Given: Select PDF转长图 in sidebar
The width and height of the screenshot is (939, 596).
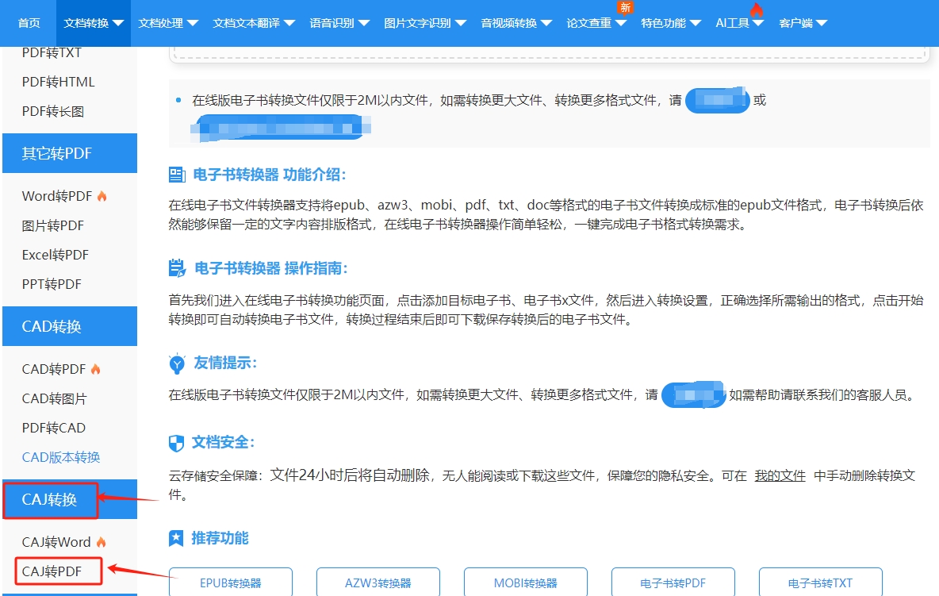Looking at the screenshot, I should pos(52,111).
